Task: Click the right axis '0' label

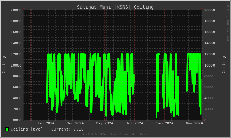Action: pyautogui.click(x=205, y=120)
